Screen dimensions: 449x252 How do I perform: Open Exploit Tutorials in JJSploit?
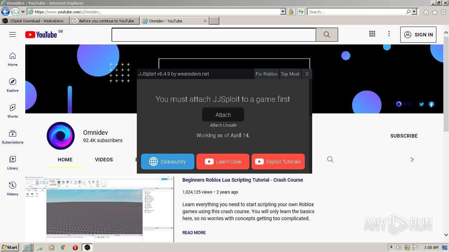[278, 161]
